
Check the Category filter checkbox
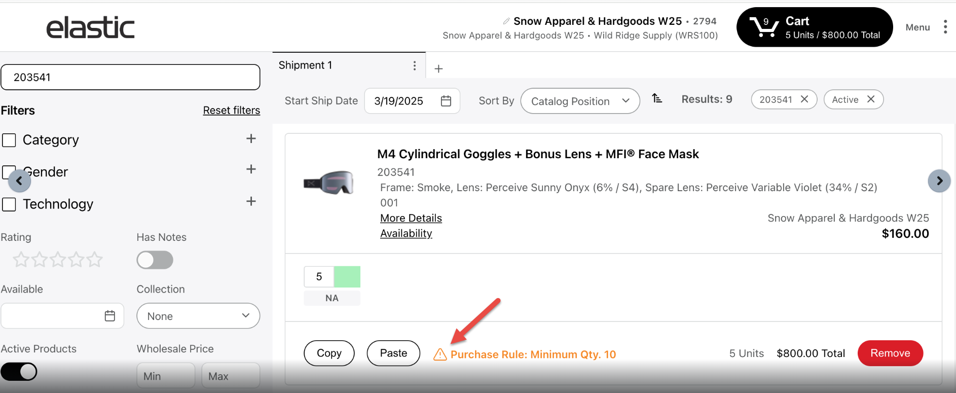pyautogui.click(x=9, y=140)
